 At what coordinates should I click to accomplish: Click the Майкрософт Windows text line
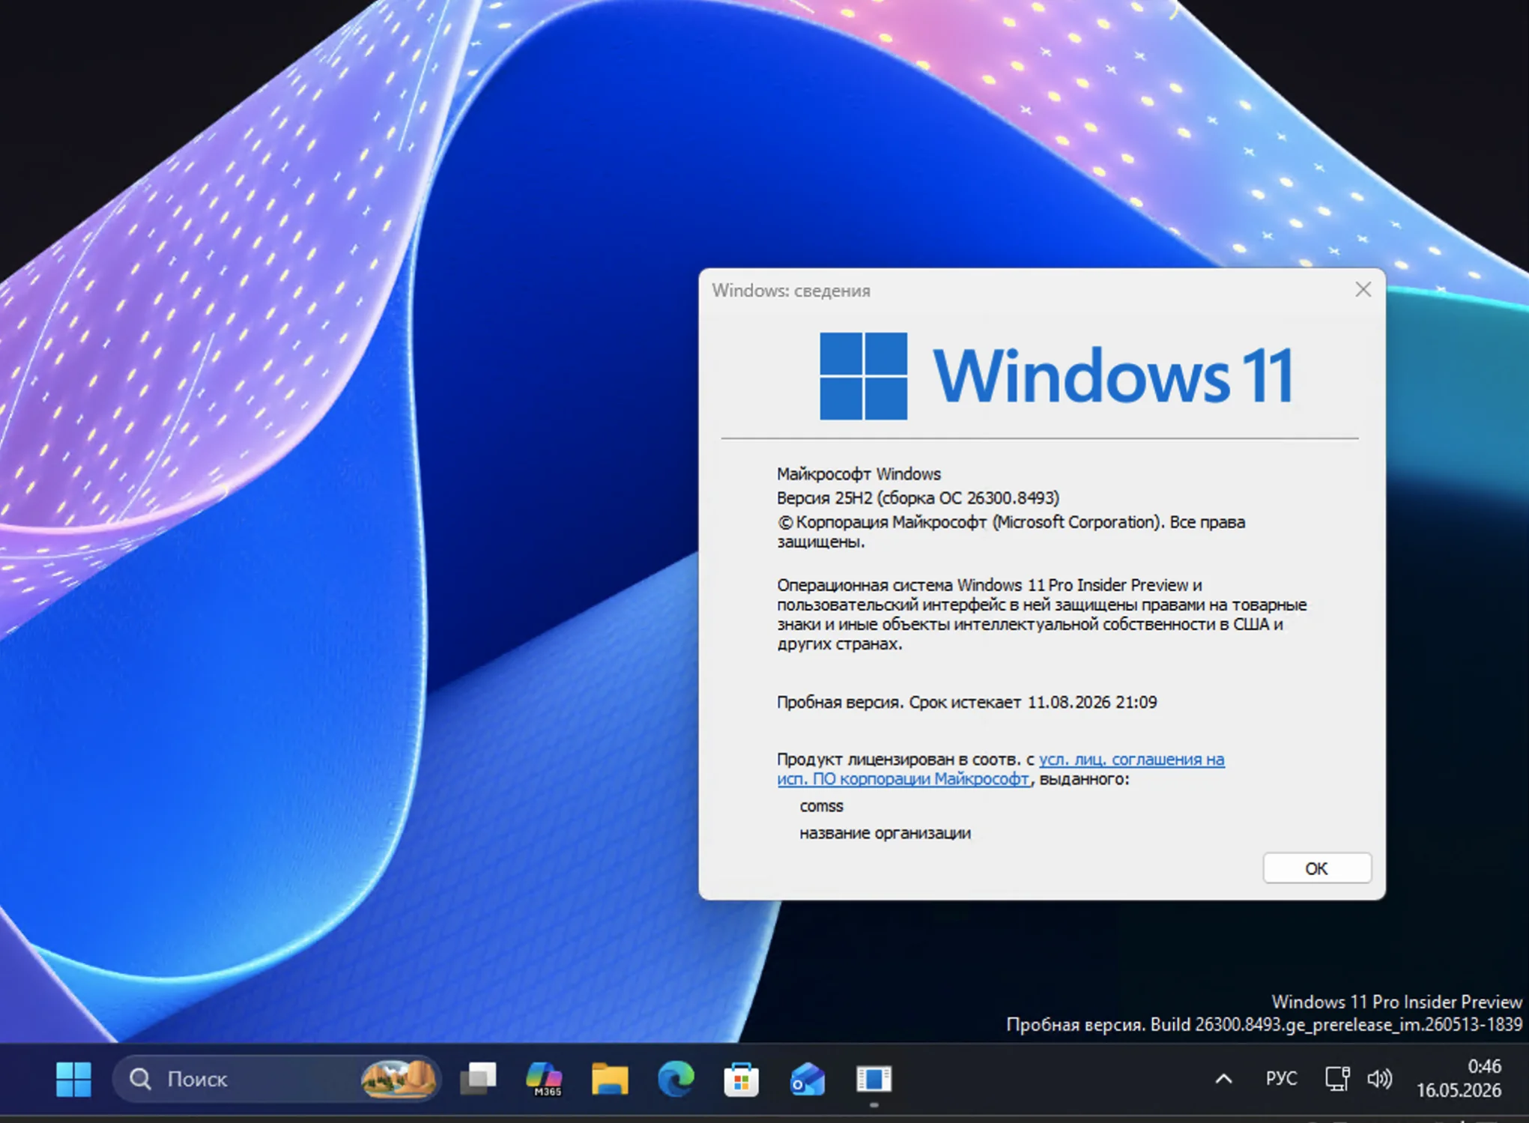[x=859, y=474]
